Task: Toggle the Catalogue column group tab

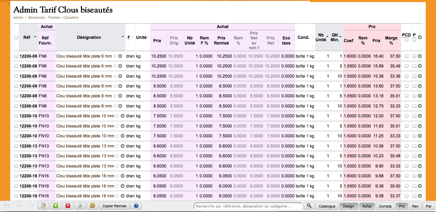Action: tap(327, 206)
